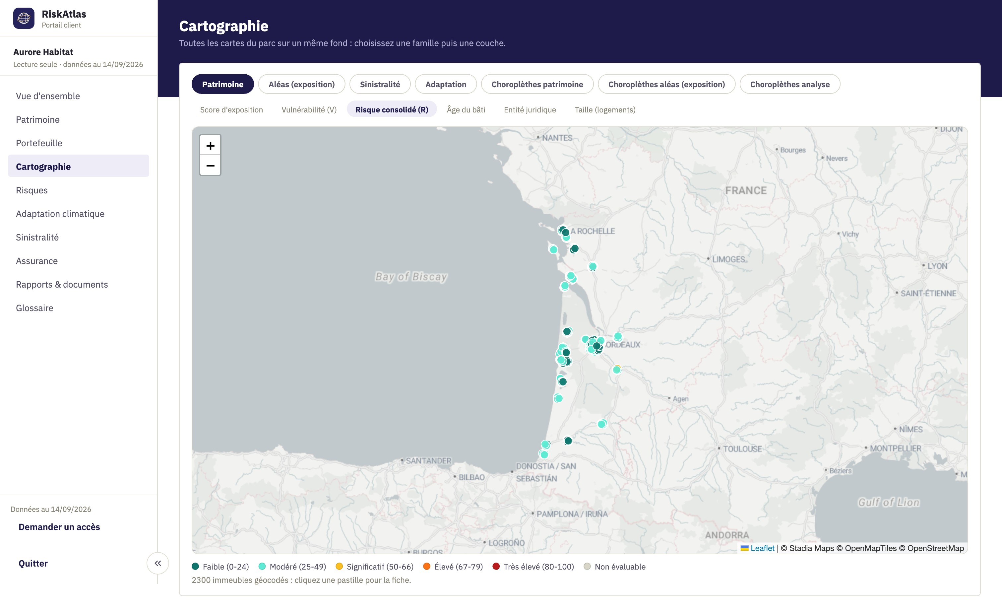
Task: Click the Faible (0-24) legend swatch
Action: (195, 566)
